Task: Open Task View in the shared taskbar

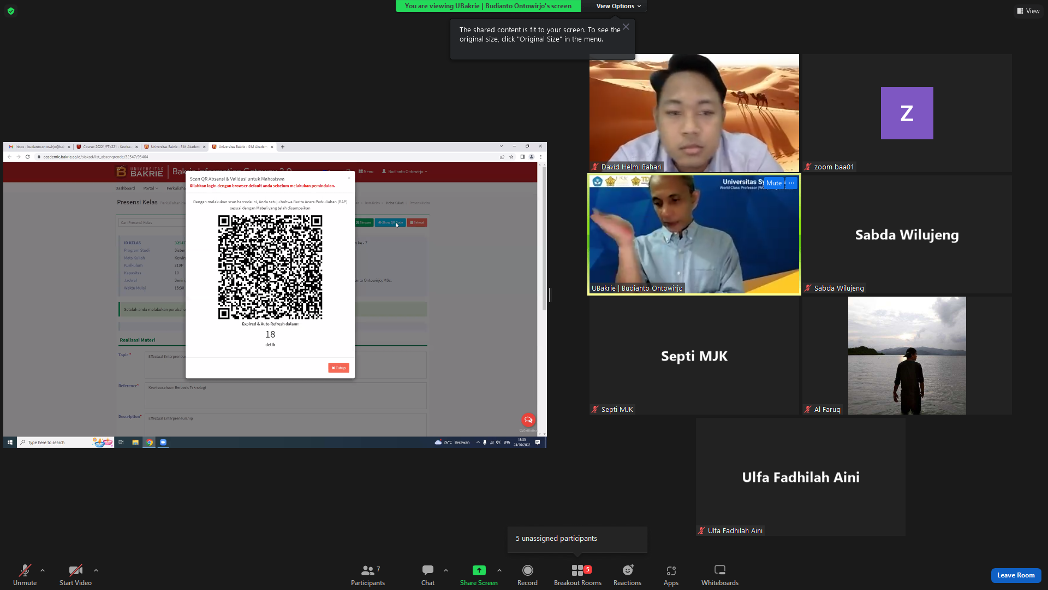Action: [121, 442]
